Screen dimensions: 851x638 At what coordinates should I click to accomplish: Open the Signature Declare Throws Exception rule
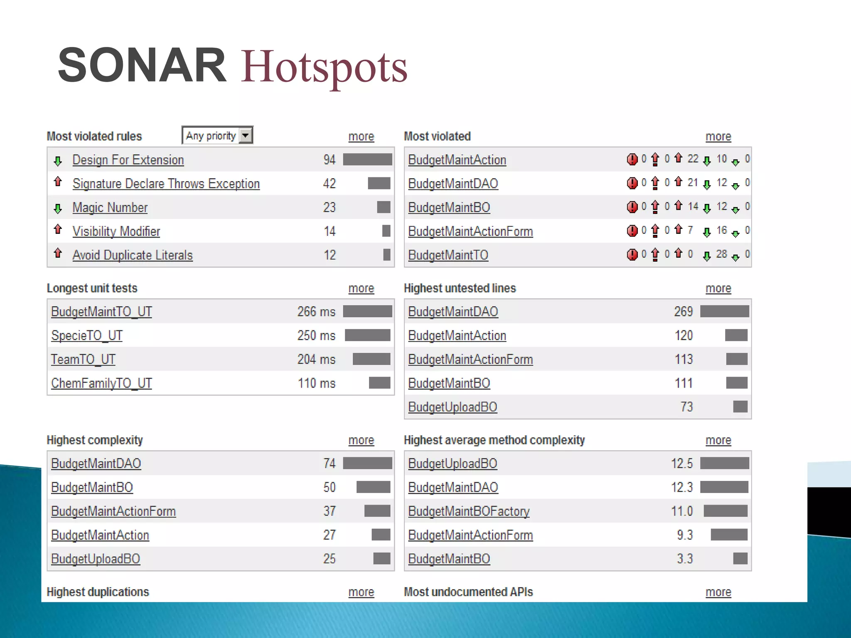pos(166,184)
